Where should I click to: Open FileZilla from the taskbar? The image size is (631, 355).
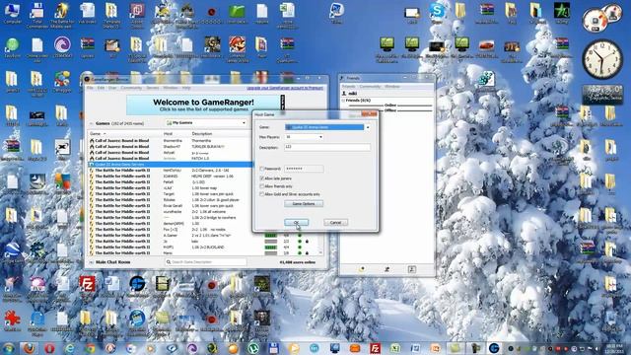375,348
